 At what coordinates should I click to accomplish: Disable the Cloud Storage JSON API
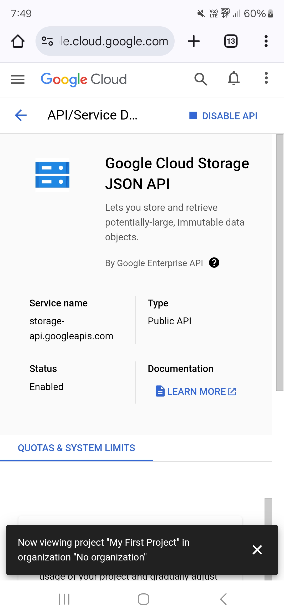point(224,116)
